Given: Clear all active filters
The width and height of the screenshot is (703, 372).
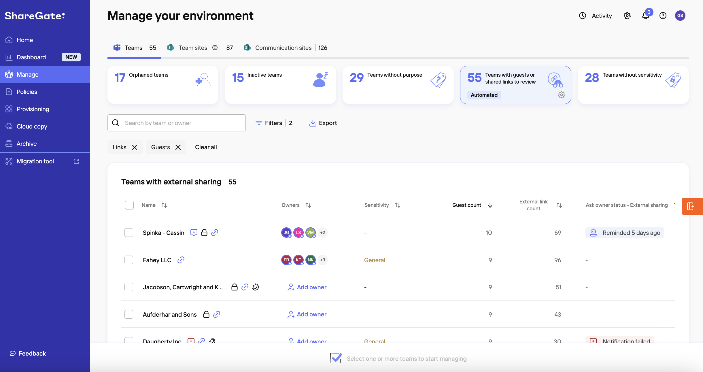Looking at the screenshot, I should (x=206, y=147).
